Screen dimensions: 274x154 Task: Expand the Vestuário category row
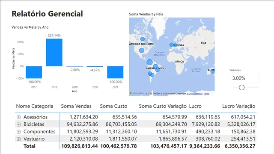(x=18, y=139)
